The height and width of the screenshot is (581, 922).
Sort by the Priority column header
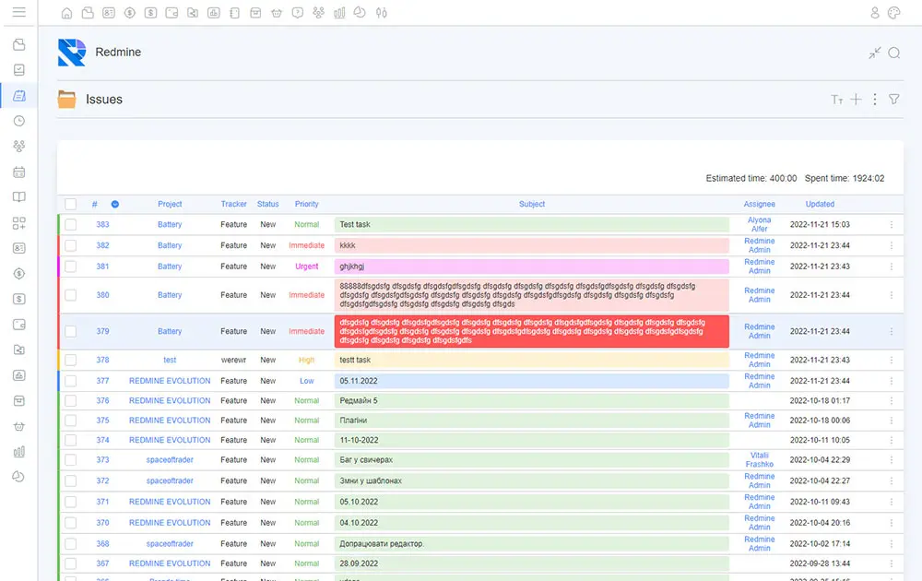point(307,204)
